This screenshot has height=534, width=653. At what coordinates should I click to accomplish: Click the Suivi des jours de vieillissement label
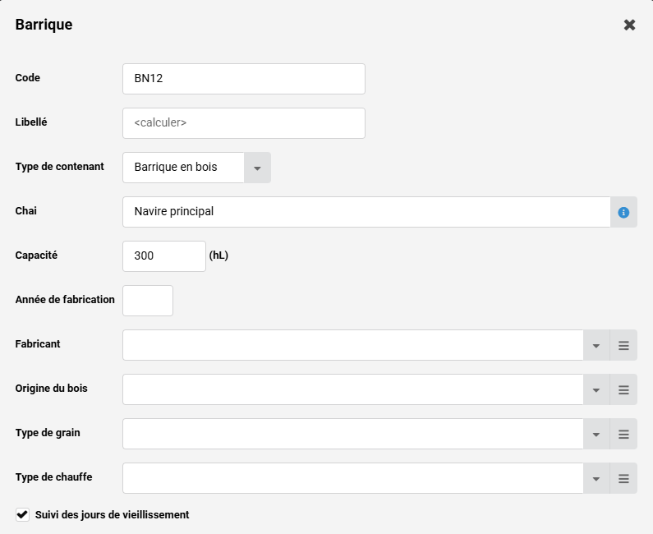[113, 514]
